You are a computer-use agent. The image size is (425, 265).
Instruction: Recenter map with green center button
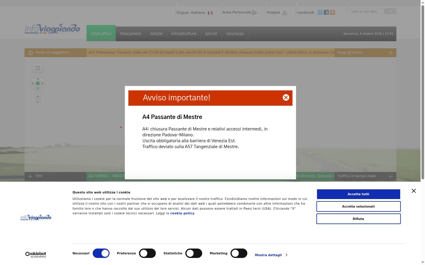coord(38,83)
